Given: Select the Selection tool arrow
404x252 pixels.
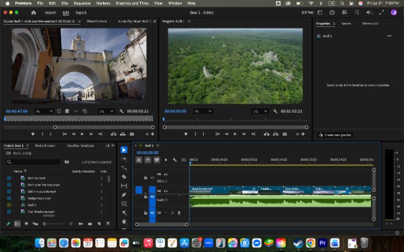Looking at the screenshot, I should 124,150.
